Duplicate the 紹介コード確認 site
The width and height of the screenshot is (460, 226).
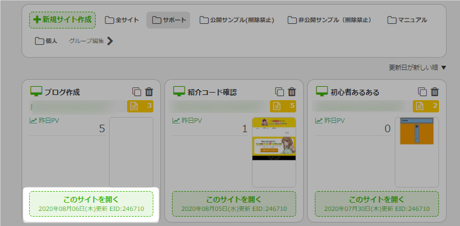click(x=280, y=92)
